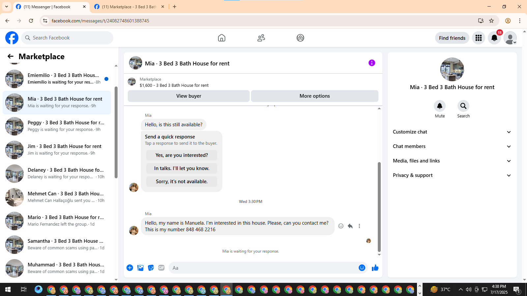Open the install app icon in address bar
This screenshot has width=527, height=296.
[x=481, y=21]
